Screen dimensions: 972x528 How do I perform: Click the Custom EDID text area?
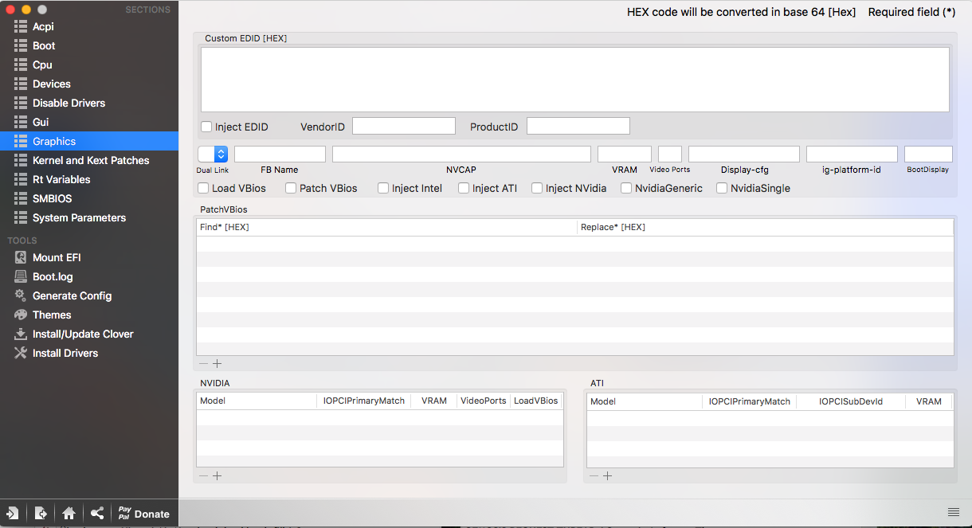574,80
